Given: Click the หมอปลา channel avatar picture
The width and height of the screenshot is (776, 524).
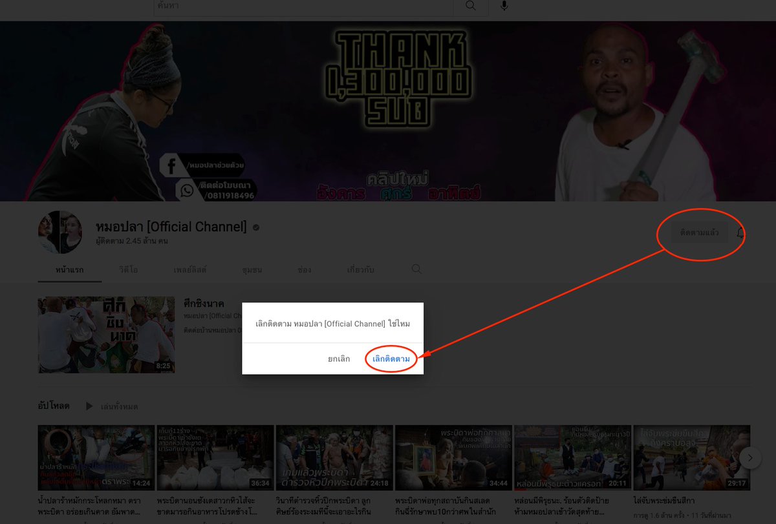Looking at the screenshot, I should [x=59, y=232].
